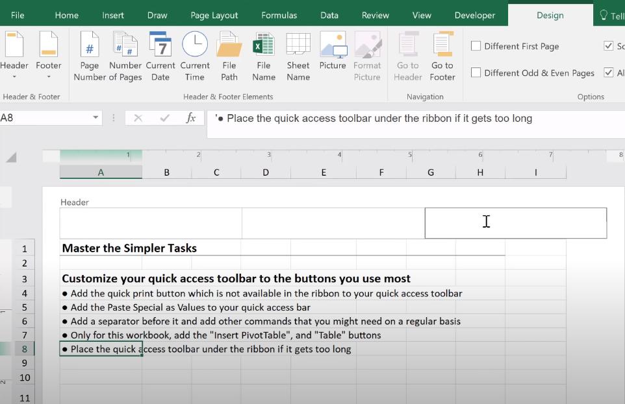The width and height of the screenshot is (625, 404).
Task: Insert the Number of Pages element
Action: pyautogui.click(x=125, y=56)
